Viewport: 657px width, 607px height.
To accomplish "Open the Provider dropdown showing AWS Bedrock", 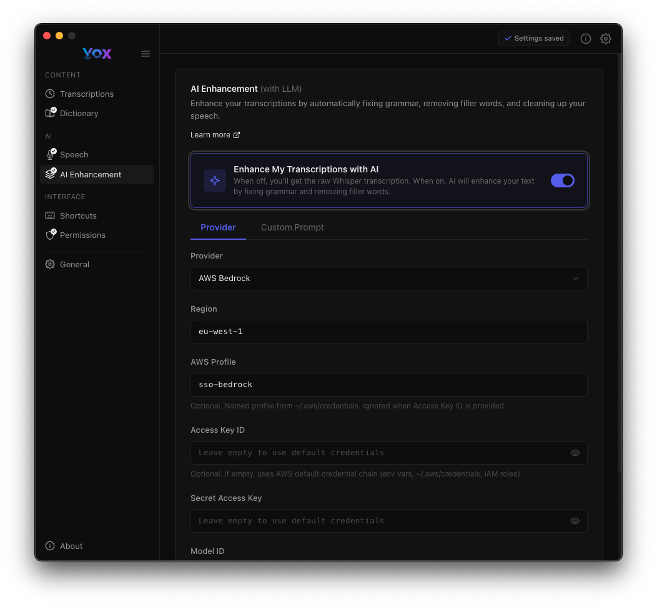I will [x=388, y=279].
